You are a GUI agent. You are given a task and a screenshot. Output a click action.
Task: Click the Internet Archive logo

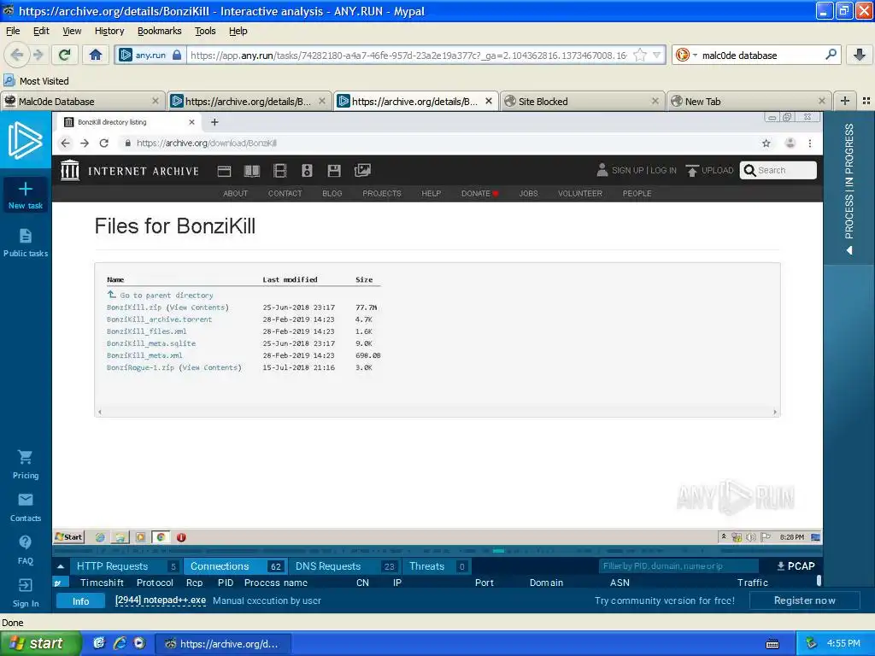(x=130, y=170)
